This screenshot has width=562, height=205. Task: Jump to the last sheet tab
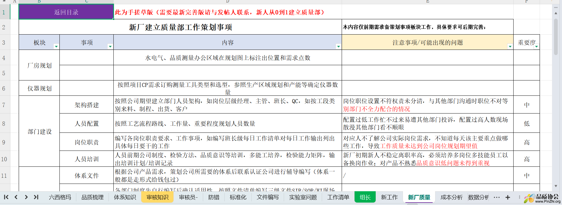click(36, 197)
